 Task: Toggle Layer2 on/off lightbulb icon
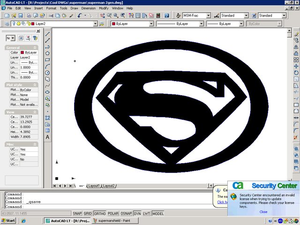coord(14,23)
